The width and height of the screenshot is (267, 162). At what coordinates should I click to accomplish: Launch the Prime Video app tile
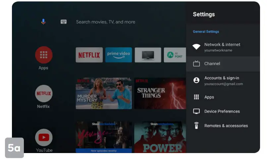[119, 55]
